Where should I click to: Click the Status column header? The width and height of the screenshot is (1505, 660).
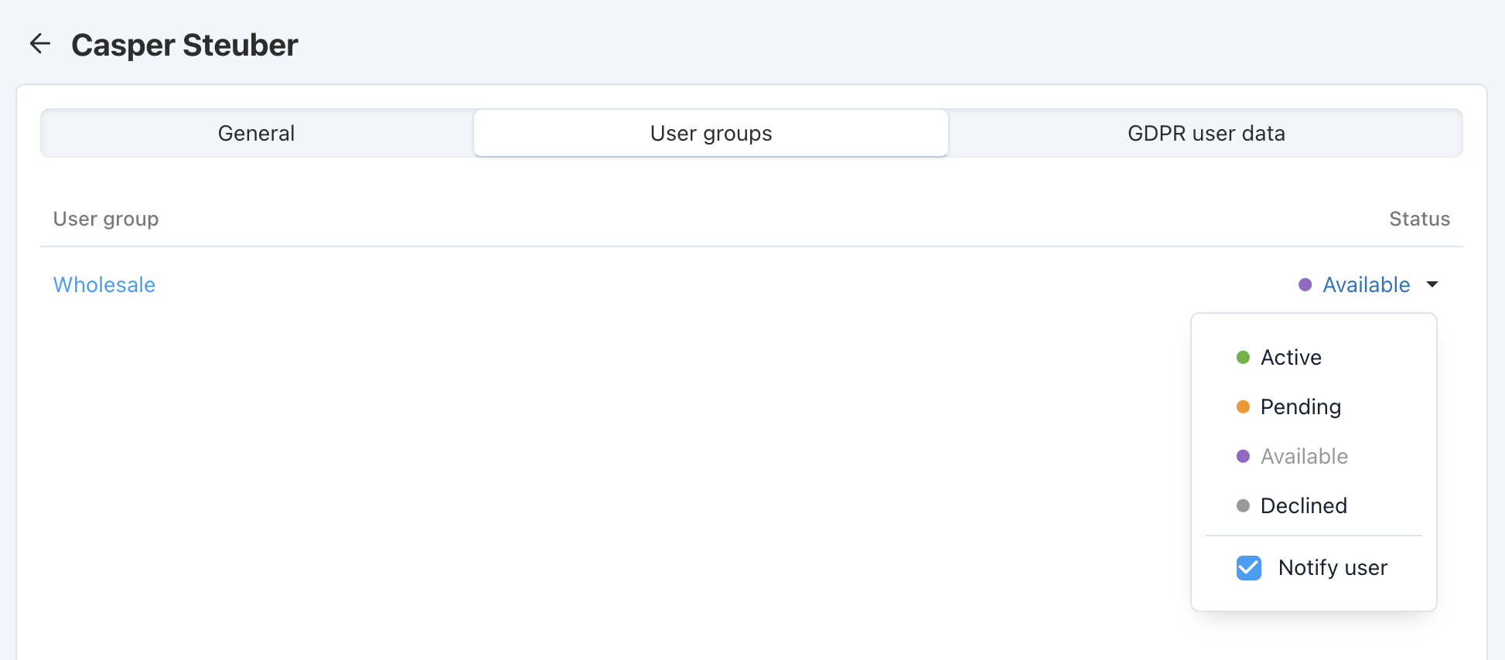point(1419,219)
